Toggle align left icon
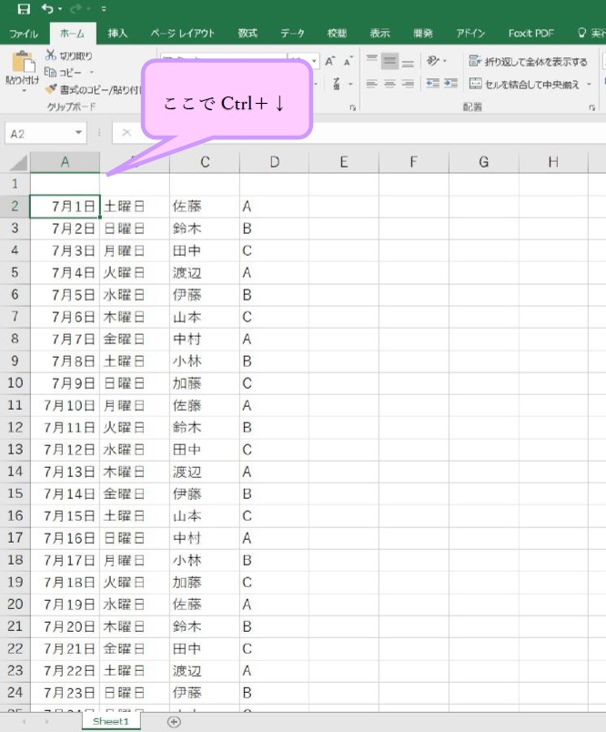The image size is (606, 732). pos(372,84)
